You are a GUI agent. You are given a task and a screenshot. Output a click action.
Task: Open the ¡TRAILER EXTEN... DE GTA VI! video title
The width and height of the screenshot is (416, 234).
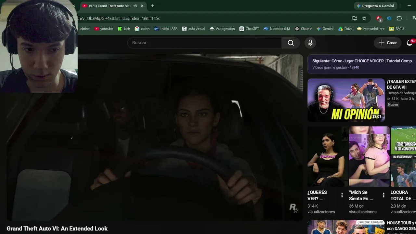pos(401,84)
